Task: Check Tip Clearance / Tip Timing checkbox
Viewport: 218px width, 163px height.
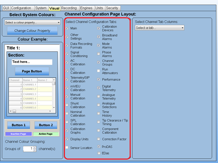Action: (x=99, y=122)
